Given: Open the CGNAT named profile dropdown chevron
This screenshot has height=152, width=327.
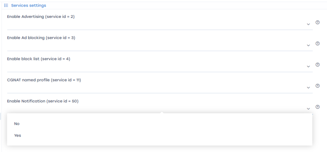Looking at the screenshot, I should point(308,88).
